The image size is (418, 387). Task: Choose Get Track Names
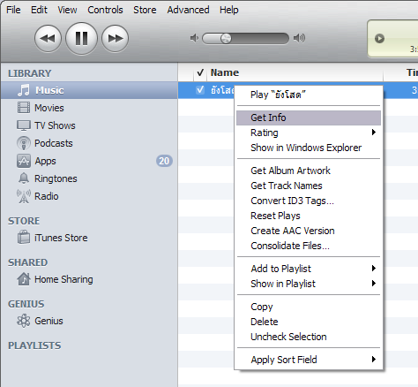pyautogui.click(x=309, y=186)
